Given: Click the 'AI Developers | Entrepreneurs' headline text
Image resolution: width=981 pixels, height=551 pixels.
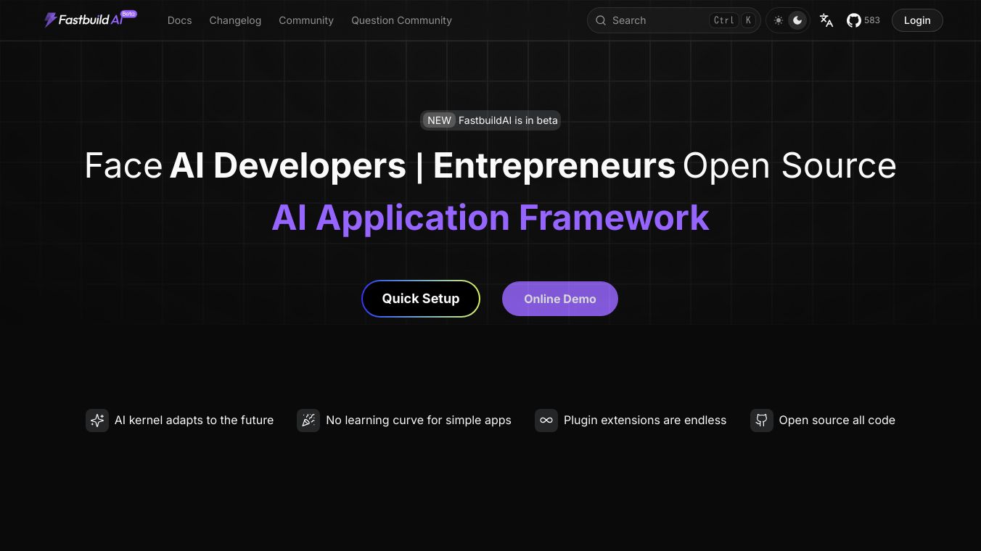Looking at the screenshot, I should click(422, 166).
